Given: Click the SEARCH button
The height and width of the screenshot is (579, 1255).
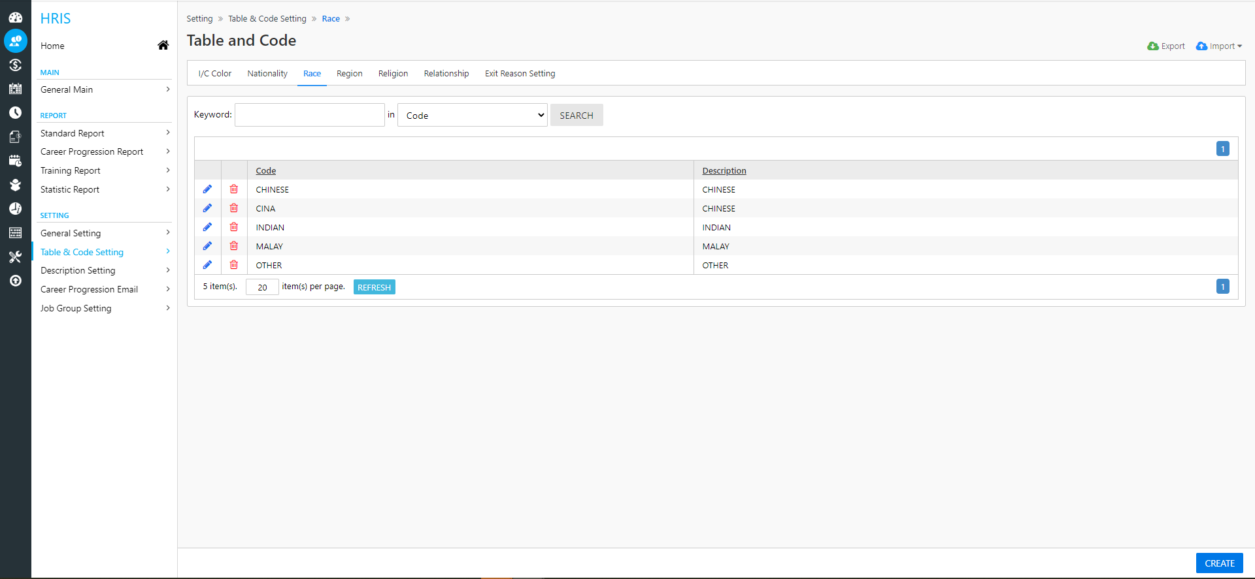Looking at the screenshot, I should point(577,115).
